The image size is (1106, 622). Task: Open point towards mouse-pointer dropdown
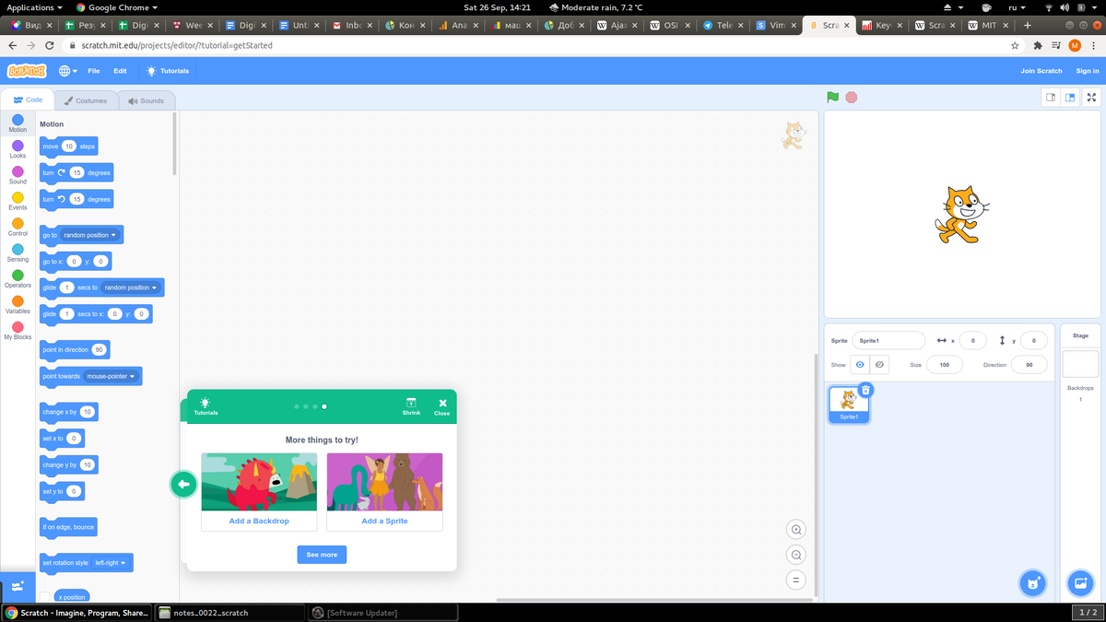tap(112, 376)
